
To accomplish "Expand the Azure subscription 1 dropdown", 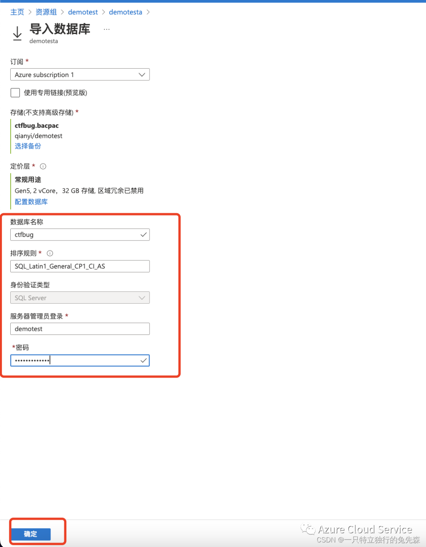I will pyautogui.click(x=80, y=75).
